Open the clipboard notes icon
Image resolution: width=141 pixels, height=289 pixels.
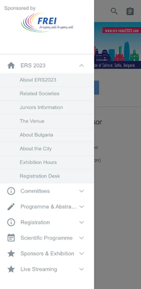pos(130,11)
